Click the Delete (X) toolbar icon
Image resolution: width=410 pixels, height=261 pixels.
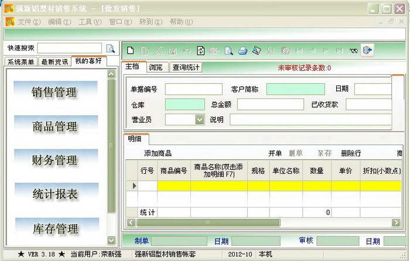[159, 50]
